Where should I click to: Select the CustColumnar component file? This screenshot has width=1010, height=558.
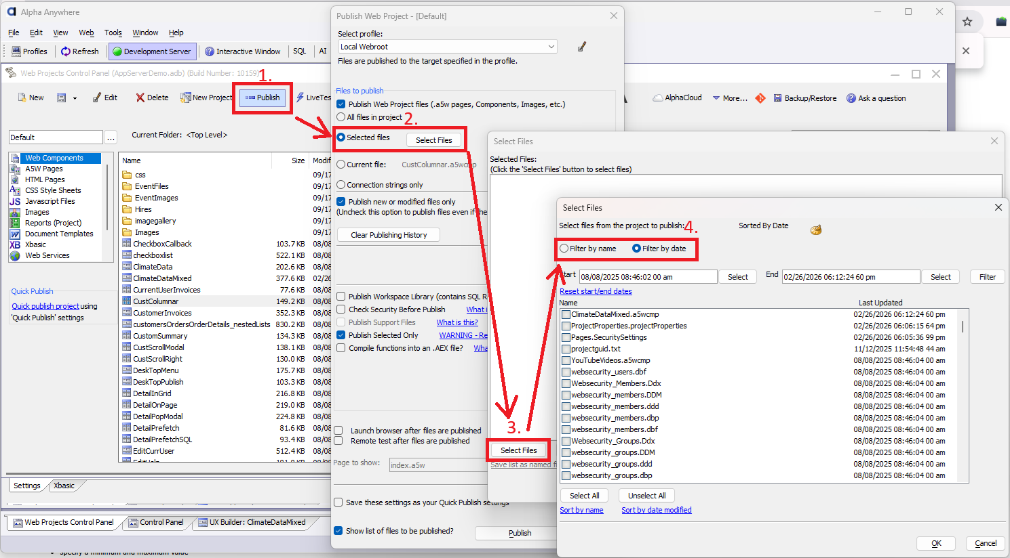click(x=155, y=301)
